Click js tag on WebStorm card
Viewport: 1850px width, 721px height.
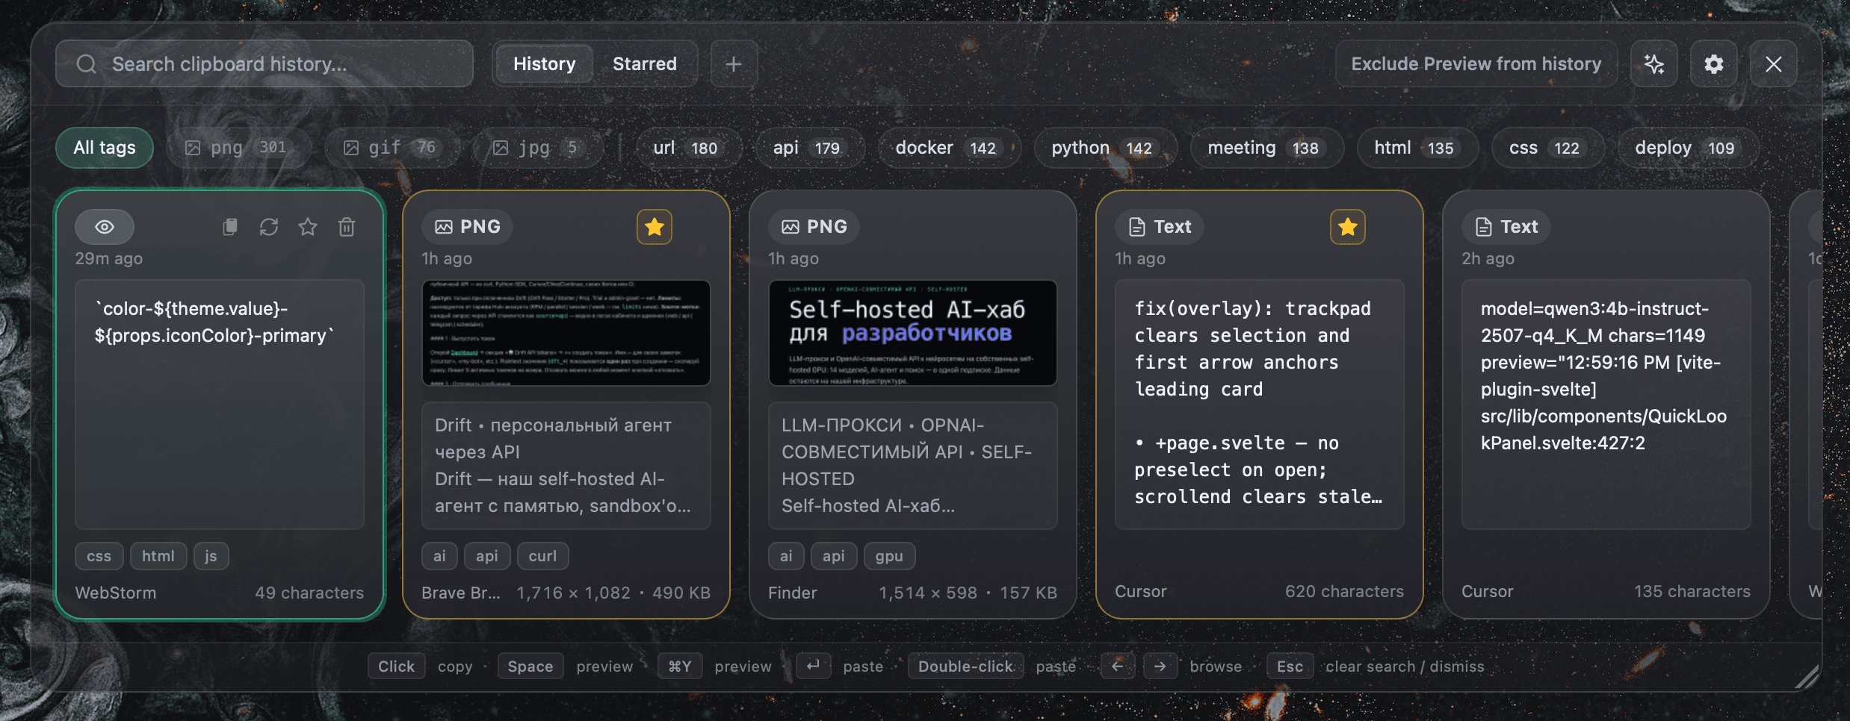[211, 556]
